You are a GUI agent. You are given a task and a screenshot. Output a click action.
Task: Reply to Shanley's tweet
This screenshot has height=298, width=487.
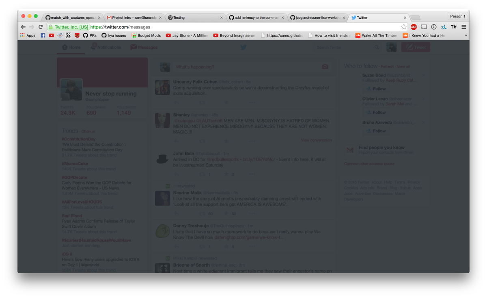point(176,141)
